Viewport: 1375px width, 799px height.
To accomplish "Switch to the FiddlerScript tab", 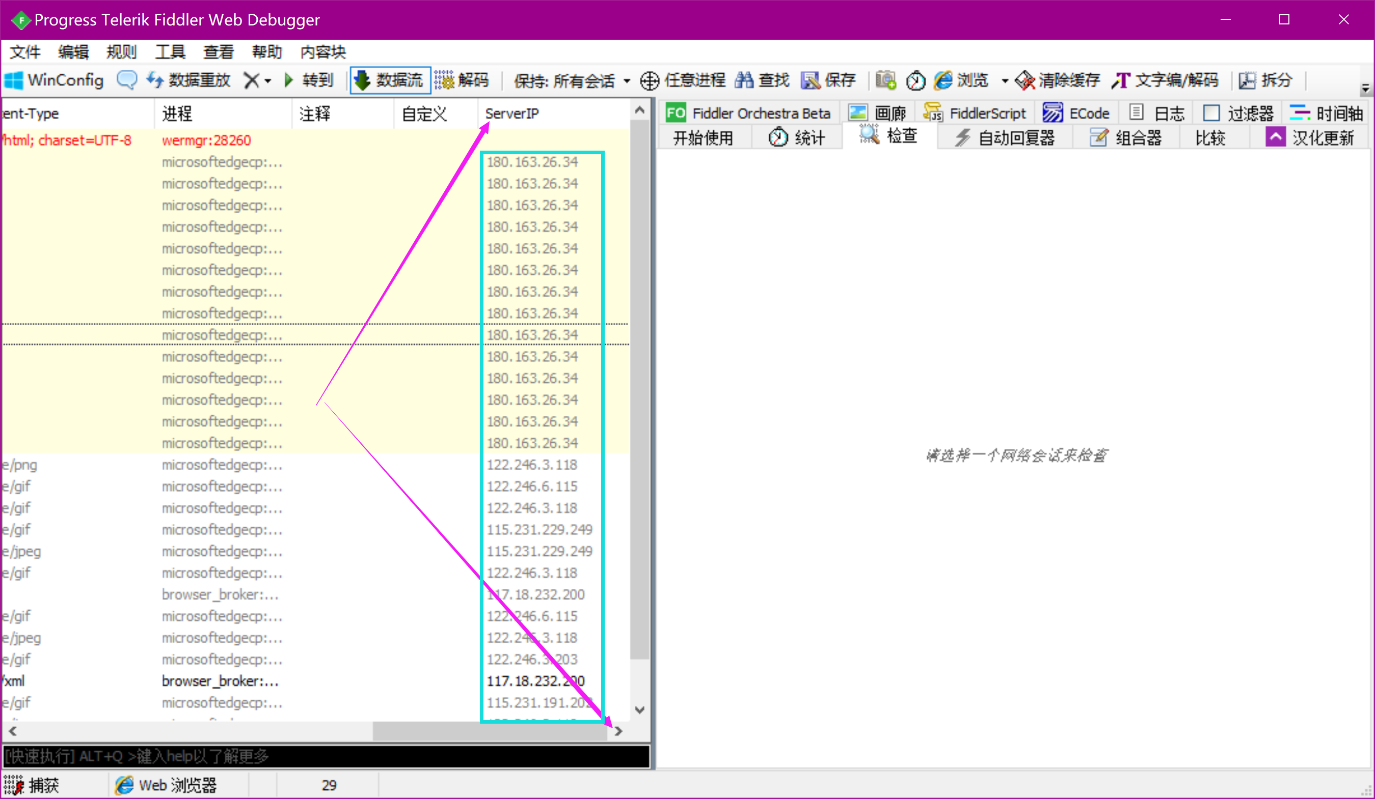I will 975,113.
